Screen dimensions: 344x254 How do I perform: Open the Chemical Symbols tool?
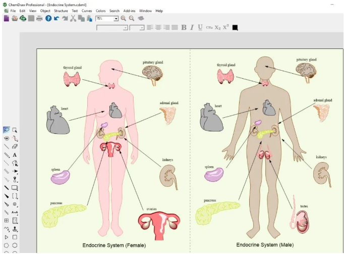tap(15, 204)
